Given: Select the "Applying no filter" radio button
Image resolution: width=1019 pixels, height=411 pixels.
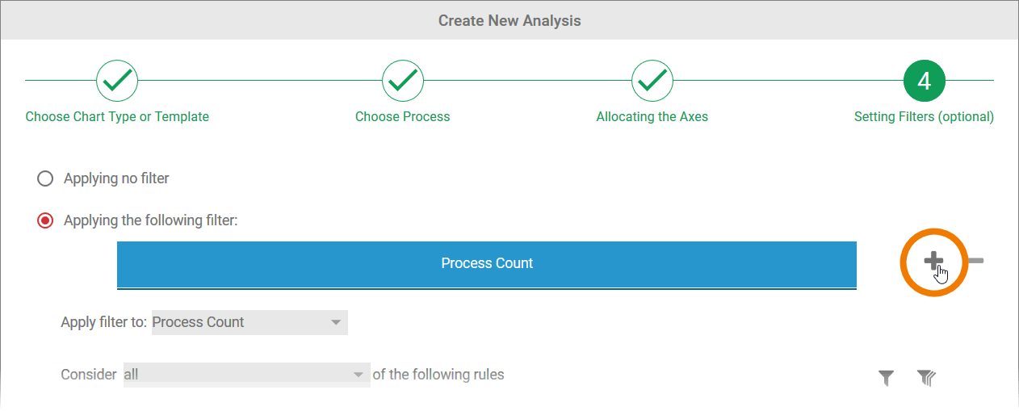Looking at the screenshot, I should [45, 178].
